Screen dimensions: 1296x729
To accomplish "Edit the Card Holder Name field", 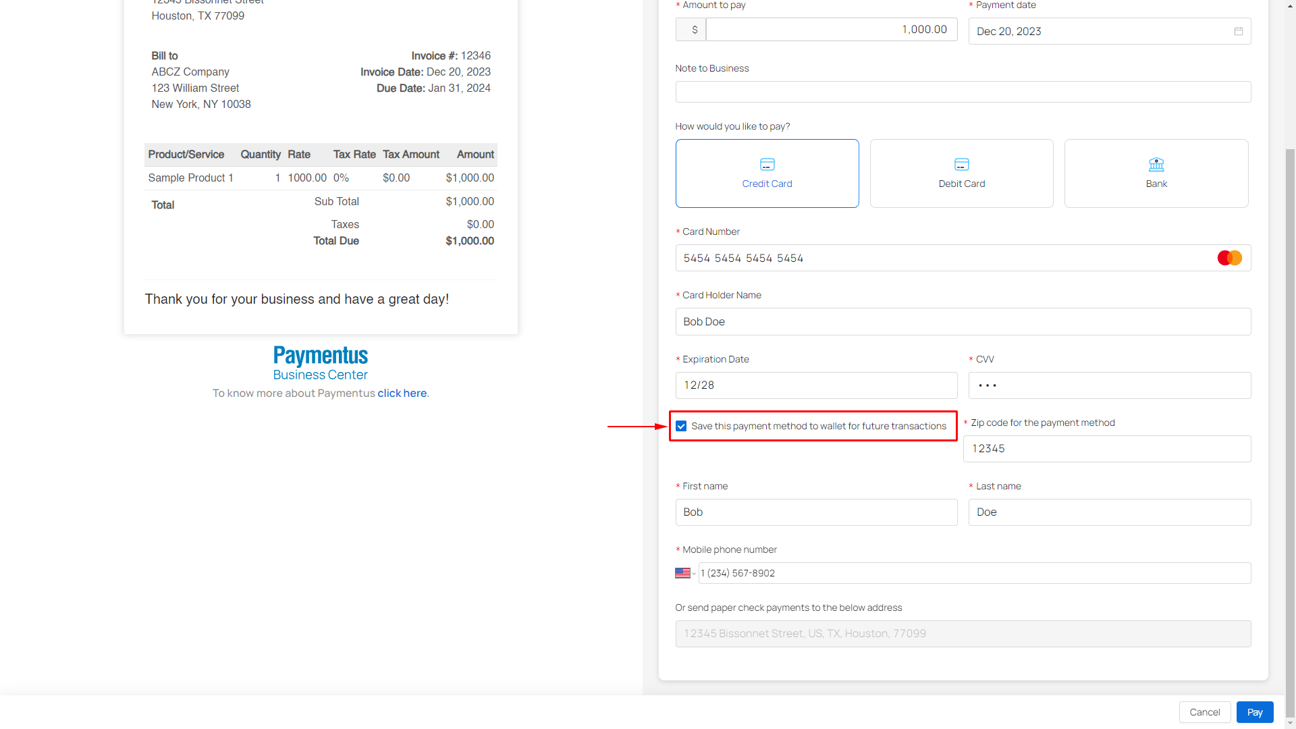I will tap(963, 322).
